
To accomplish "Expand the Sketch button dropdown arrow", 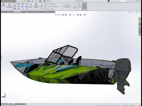I will point(4,9).
